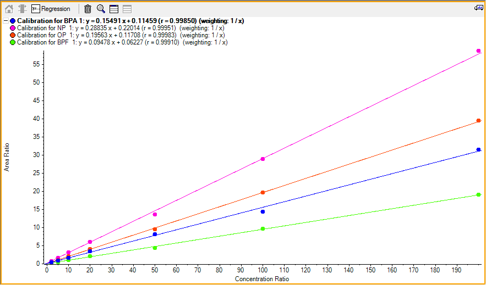Click the Concentration Ratio axis label

pos(262,279)
